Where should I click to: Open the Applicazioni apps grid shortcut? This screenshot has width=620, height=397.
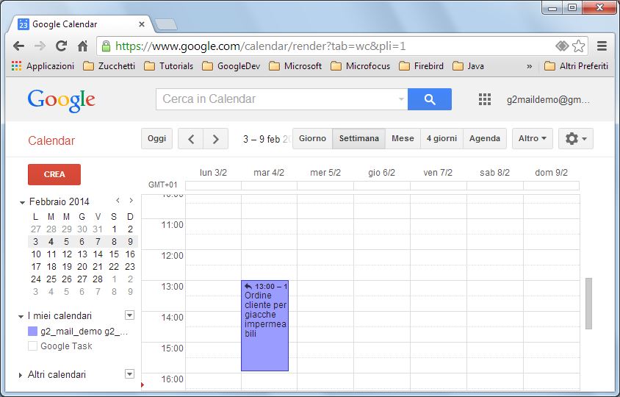click(43, 66)
